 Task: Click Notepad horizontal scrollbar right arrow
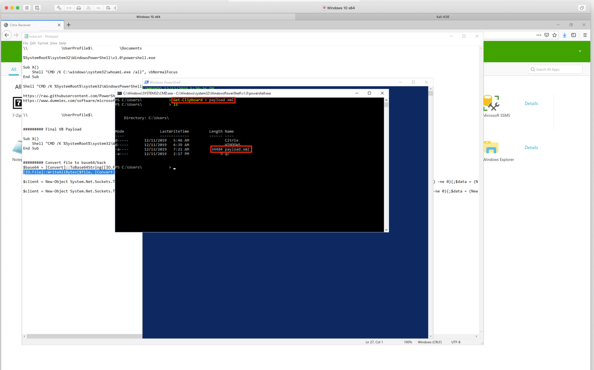[x=476, y=336]
